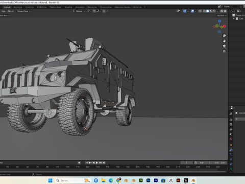
Task: Open the Modifiers wrench tab
Action: click(231, 150)
